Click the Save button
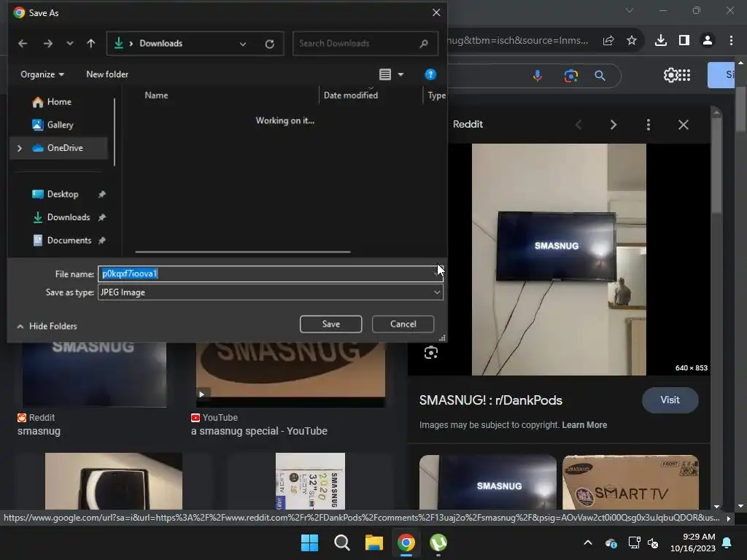Image resolution: width=747 pixels, height=560 pixels. coord(330,324)
